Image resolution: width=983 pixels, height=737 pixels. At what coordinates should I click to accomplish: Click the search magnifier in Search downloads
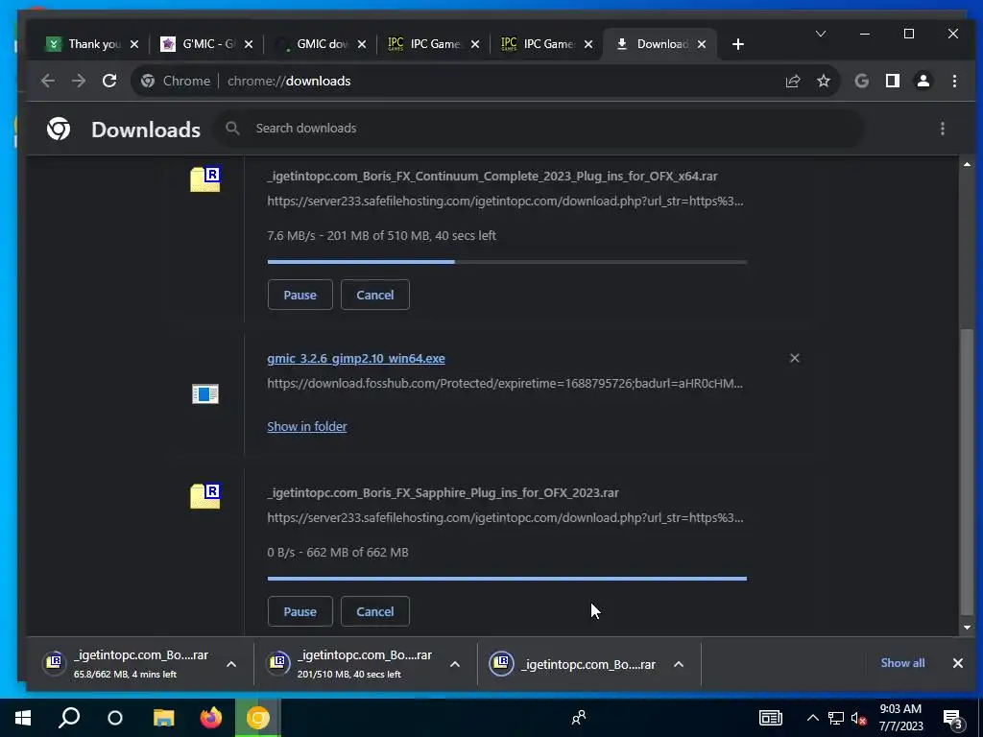point(232,128)
